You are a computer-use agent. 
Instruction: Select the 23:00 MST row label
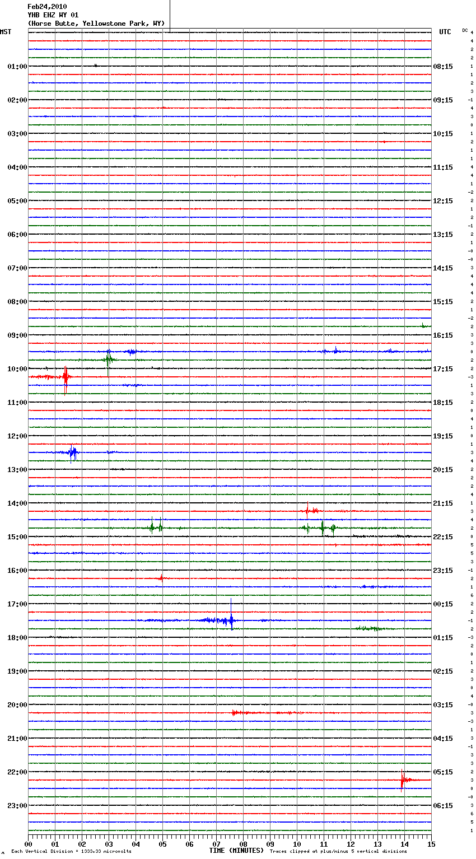17,806
